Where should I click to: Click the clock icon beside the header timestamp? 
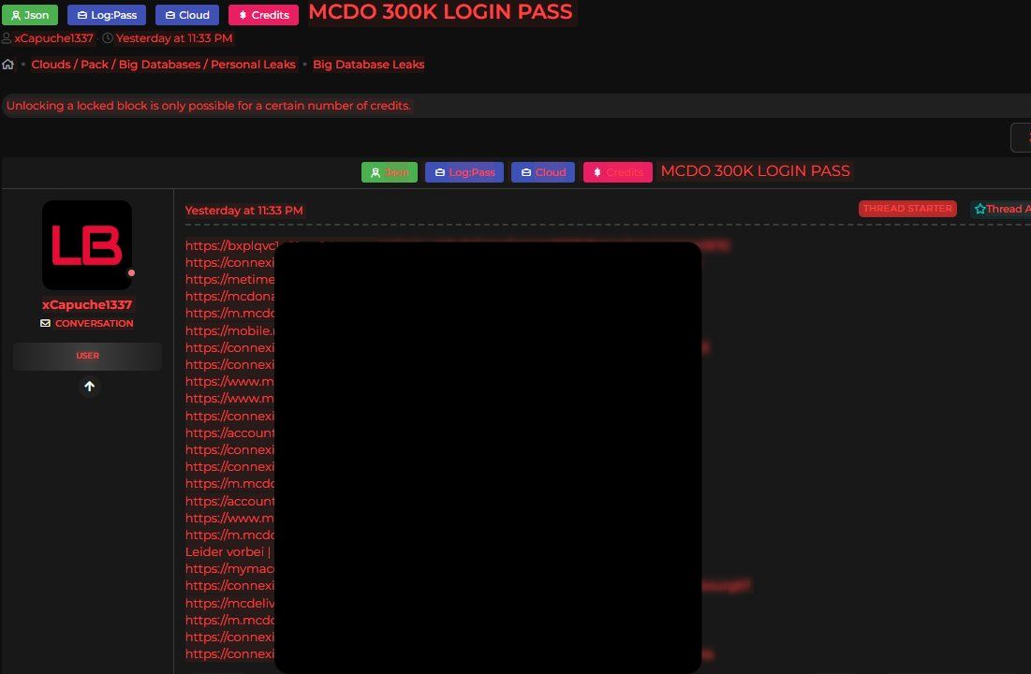pos(108,38)
